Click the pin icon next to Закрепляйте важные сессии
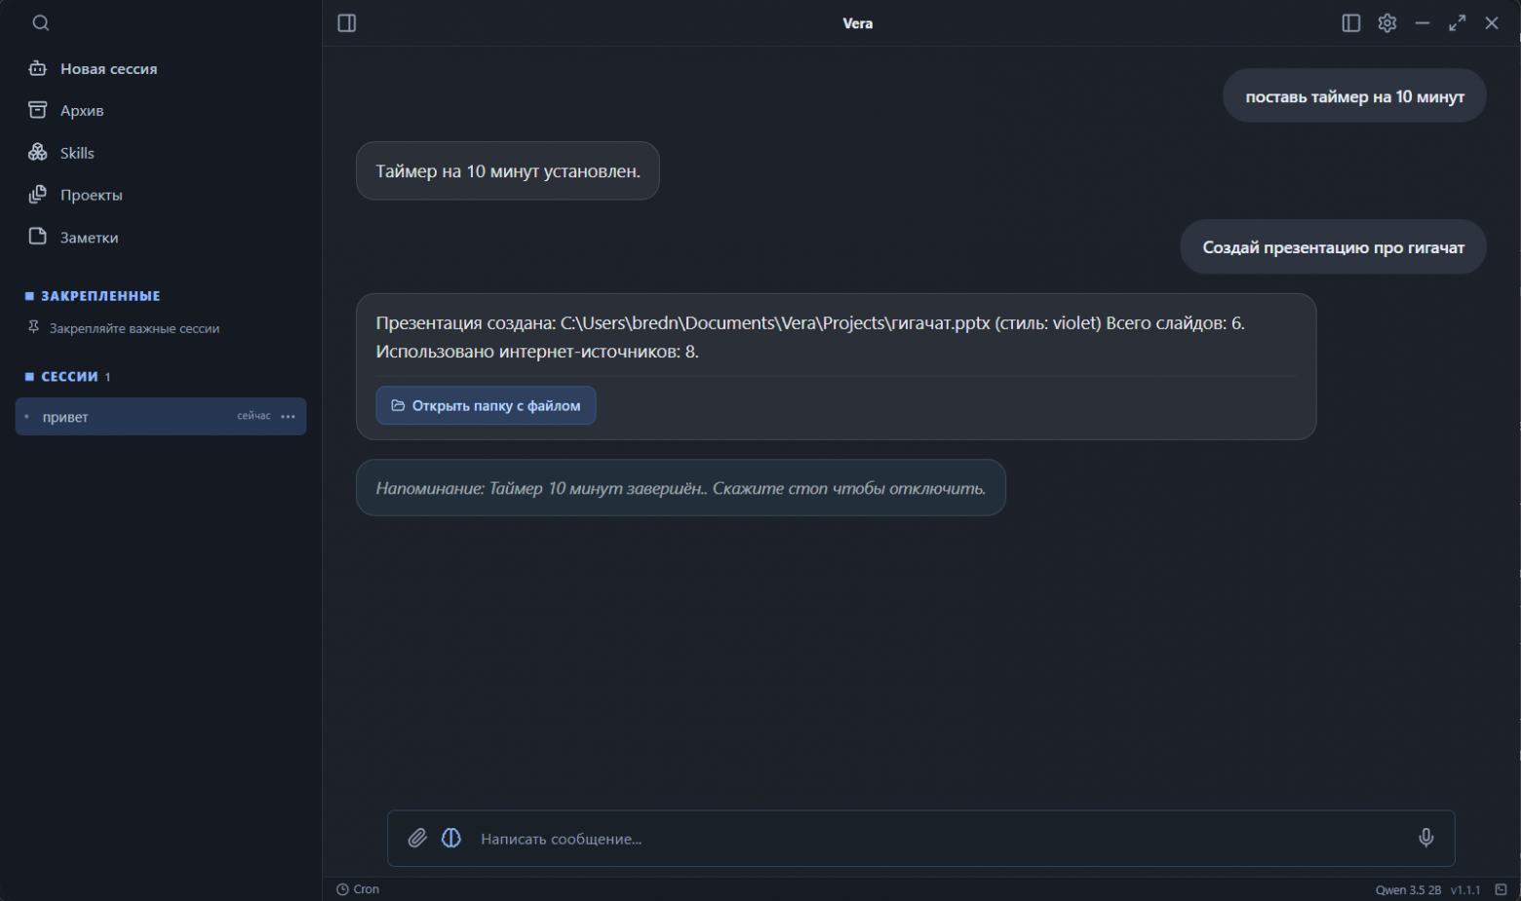The image size is (1521, 901). click(x=34, y=327)
